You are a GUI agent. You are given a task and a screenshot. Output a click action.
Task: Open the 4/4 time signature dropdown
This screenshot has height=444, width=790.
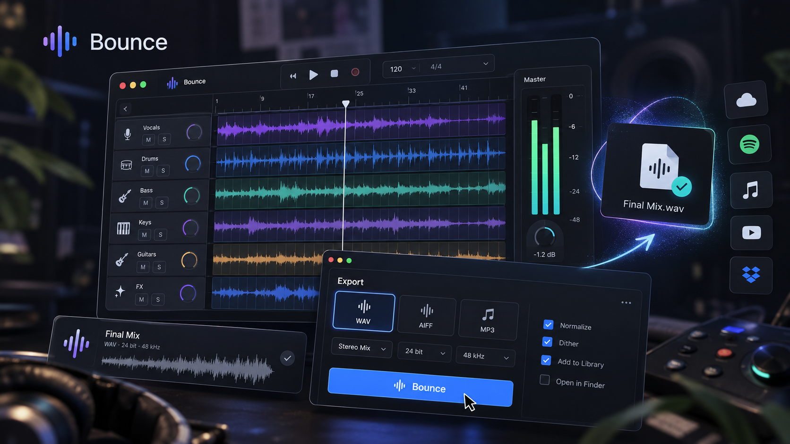(x=459, y=66)
